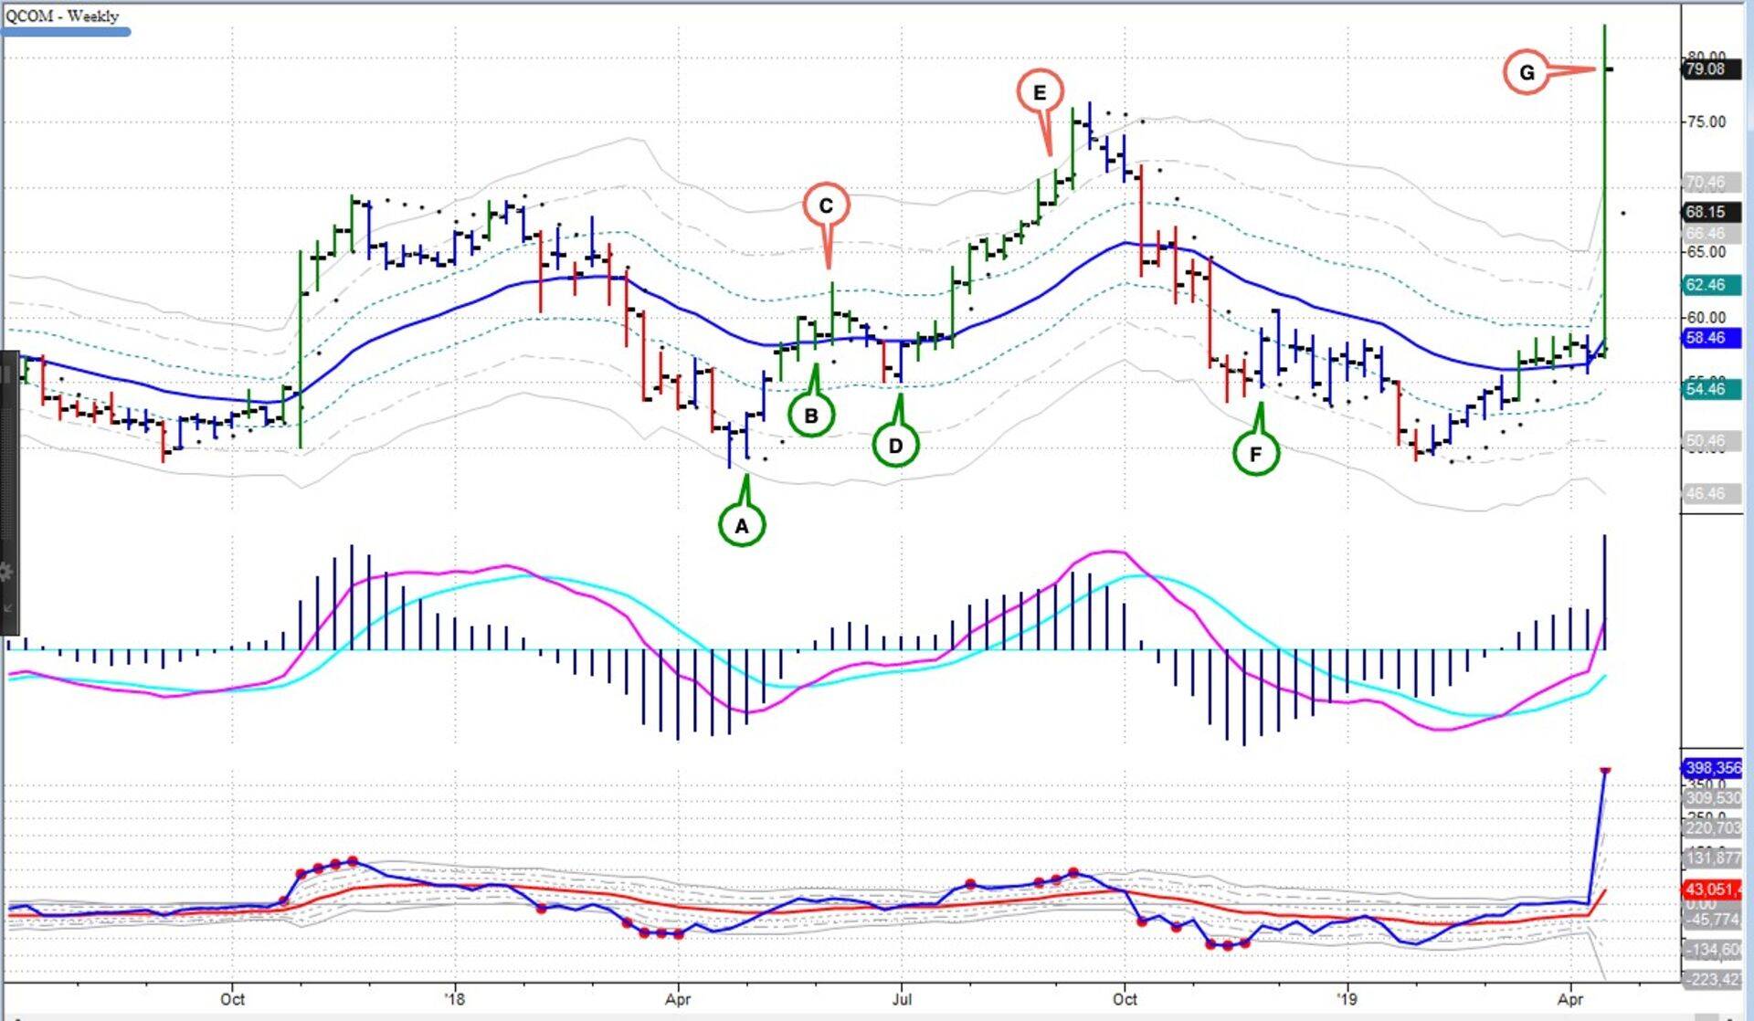Click the 68.15 price label

click(x=1705, y=212)
